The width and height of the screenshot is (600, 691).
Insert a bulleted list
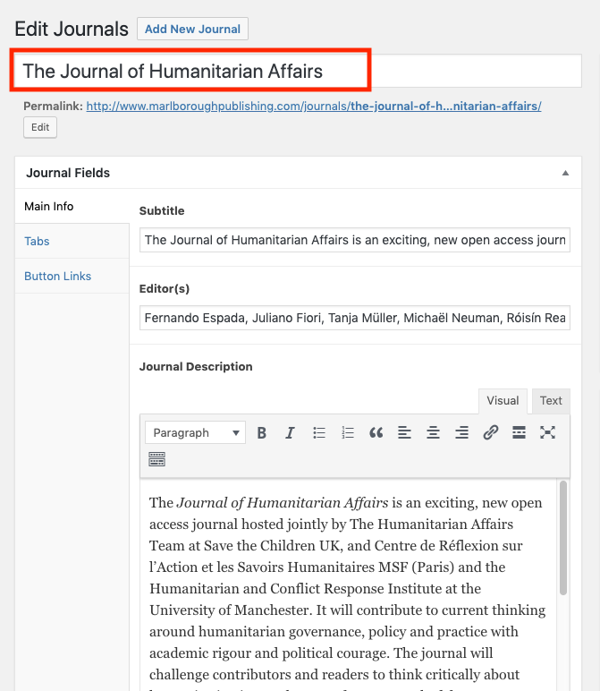(318, 432)
